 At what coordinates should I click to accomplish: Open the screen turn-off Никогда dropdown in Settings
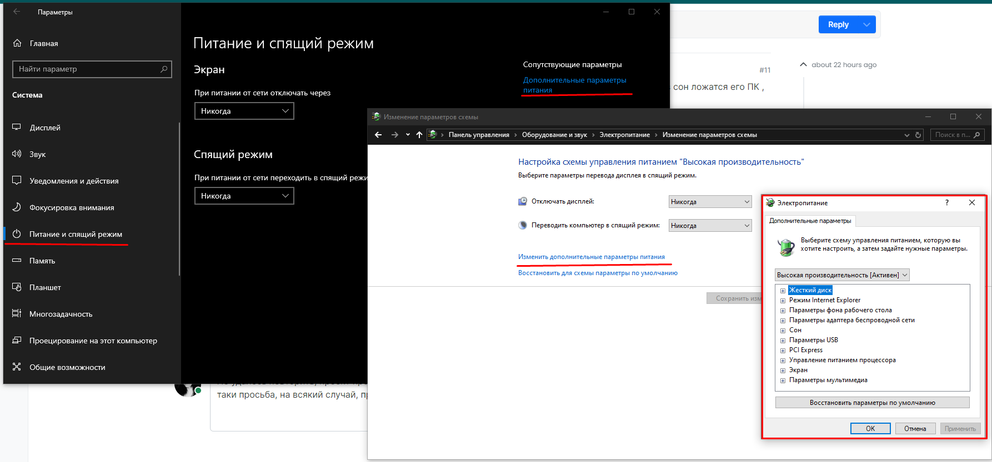tap(244, 111)
